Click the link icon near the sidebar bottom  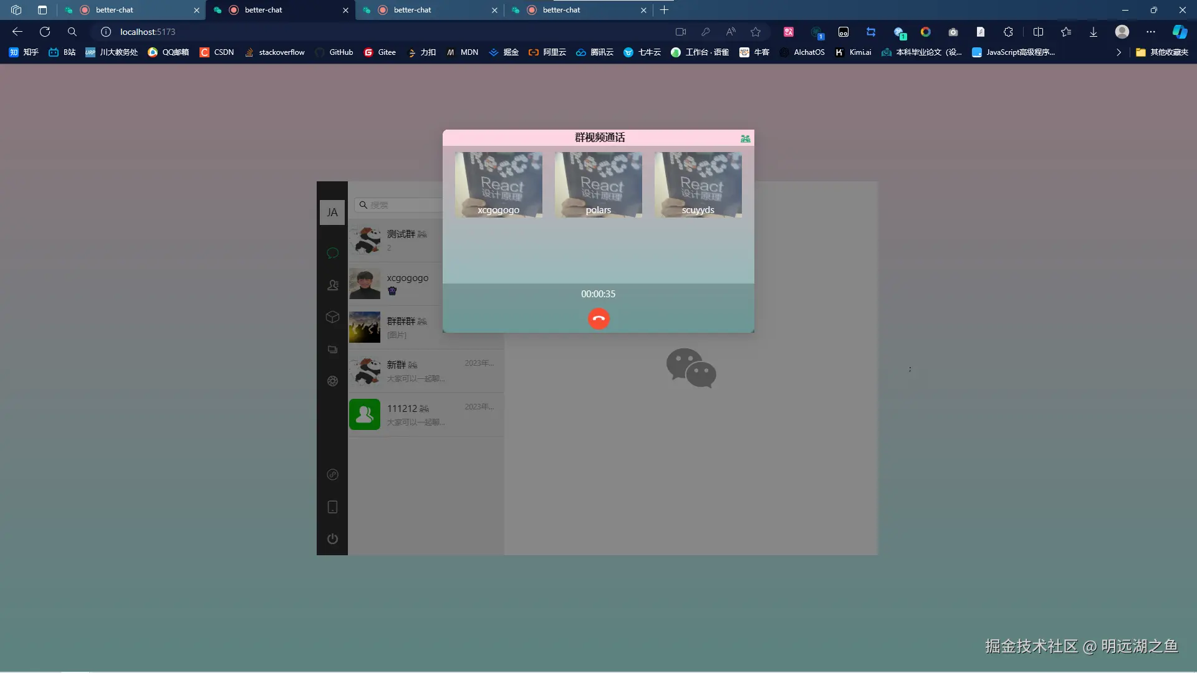332,475
